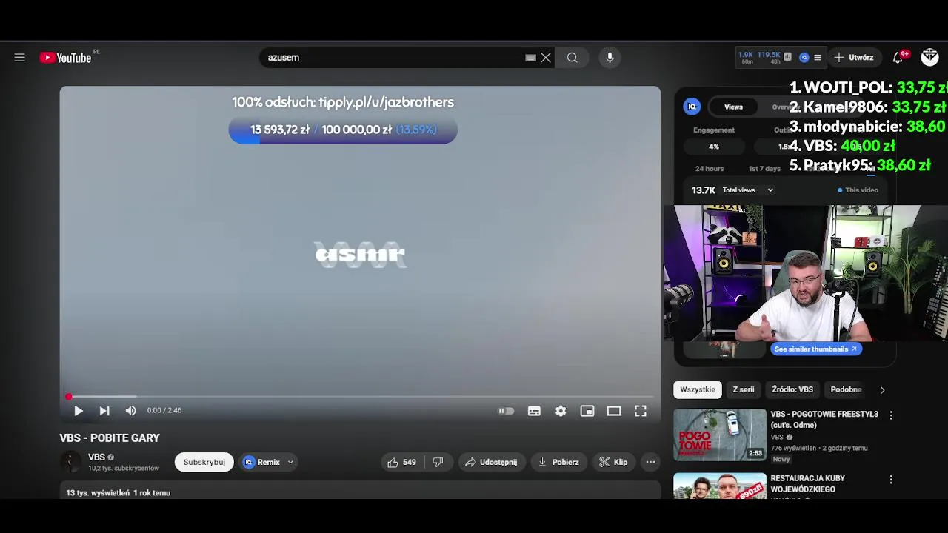Mute the video volume
The height and width of the screenshot is (533, 948).
(x=130, y=411)
